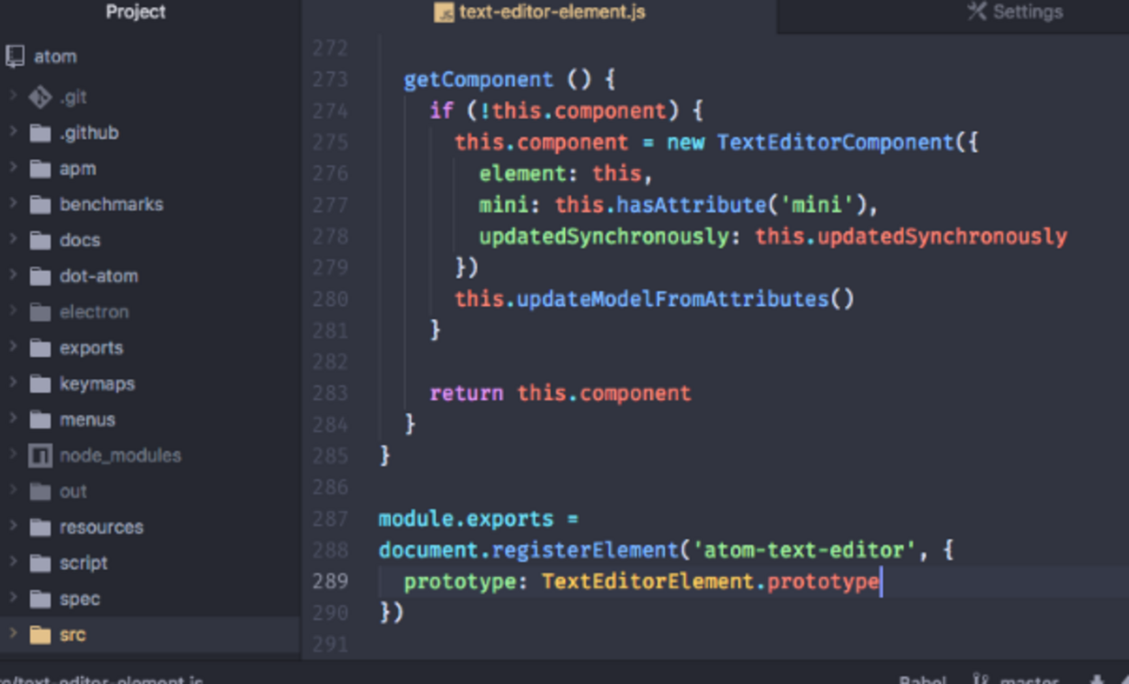This screenshot has width=1129, height=684.
Task: Expand the out folder chevron
Action: click(13, 490)
